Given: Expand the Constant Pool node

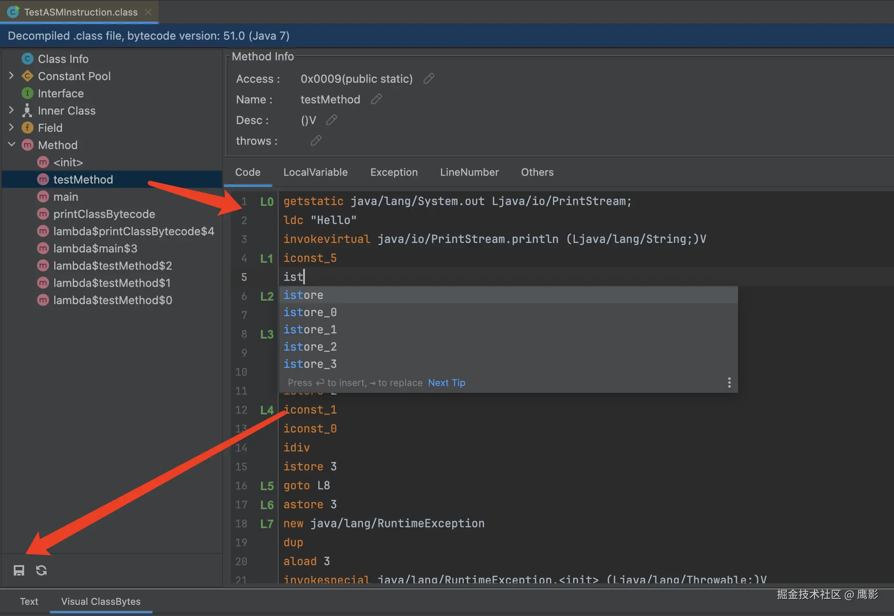Looking at the screenshot, I should point(12,76).
